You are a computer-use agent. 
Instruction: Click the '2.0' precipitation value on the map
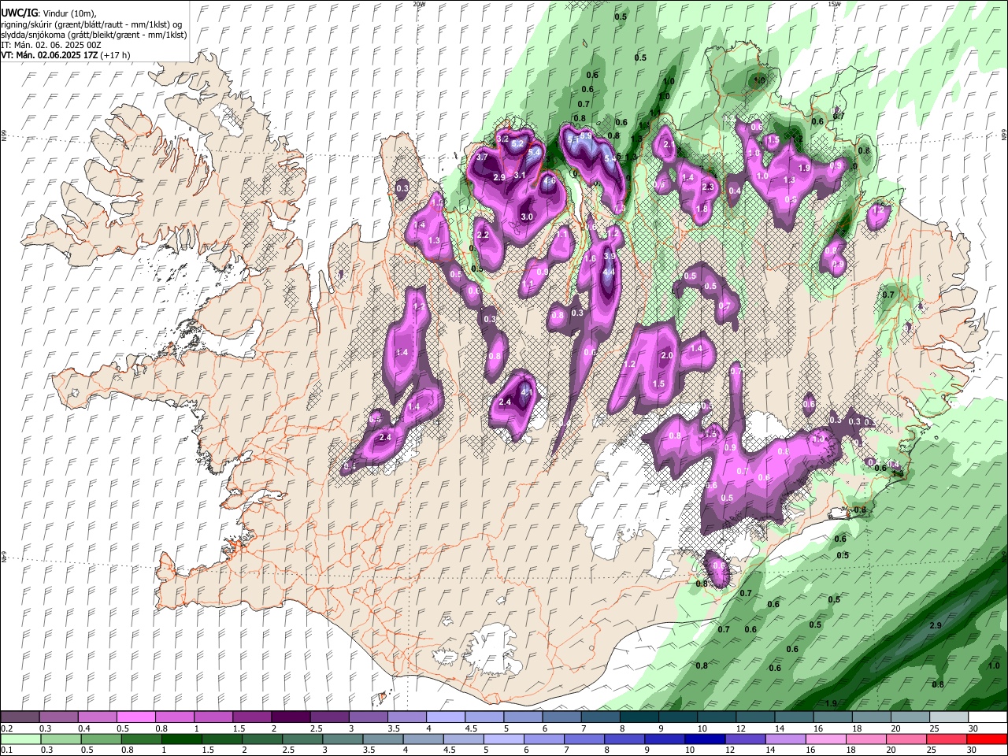click(666, 355)
